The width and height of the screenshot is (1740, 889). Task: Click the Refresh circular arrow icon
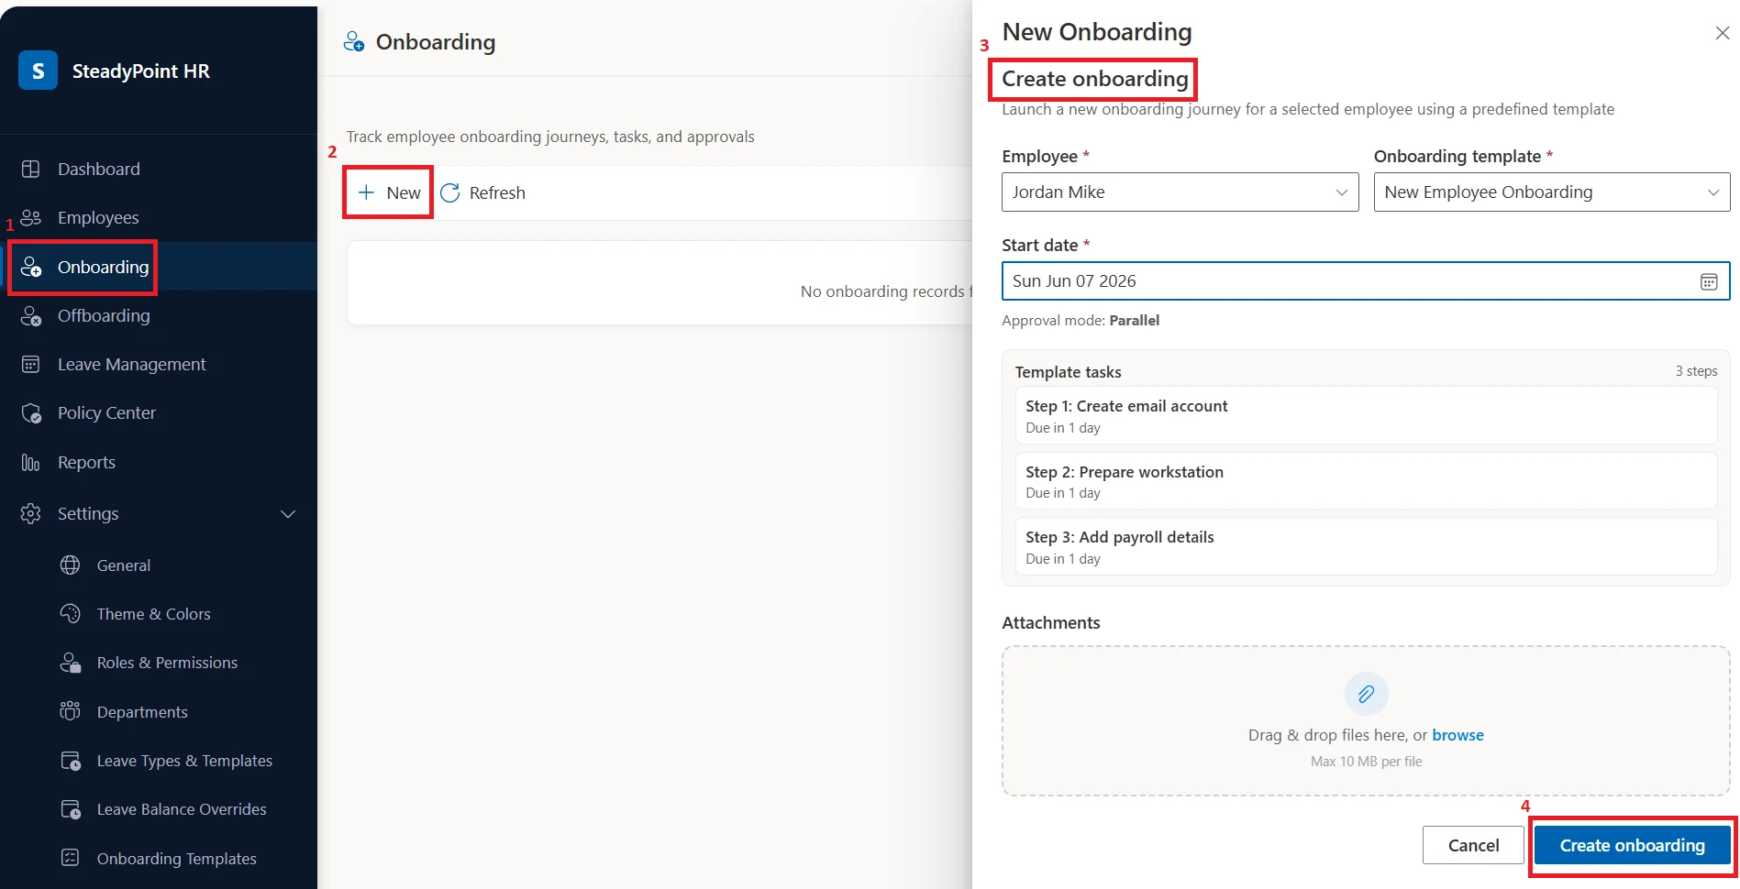click(x=450, y=192)
